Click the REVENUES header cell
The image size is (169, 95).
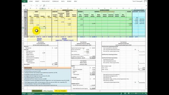pos(80,12)
